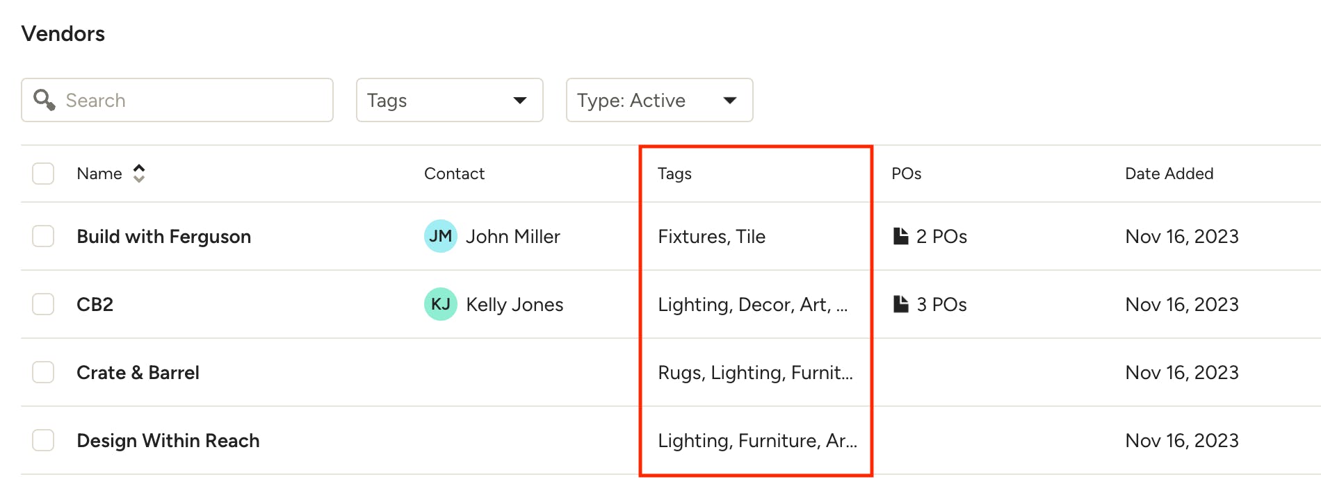
Task: Click the Name column sort arrows
Action: pyautogui.click(x=139, y=174)
